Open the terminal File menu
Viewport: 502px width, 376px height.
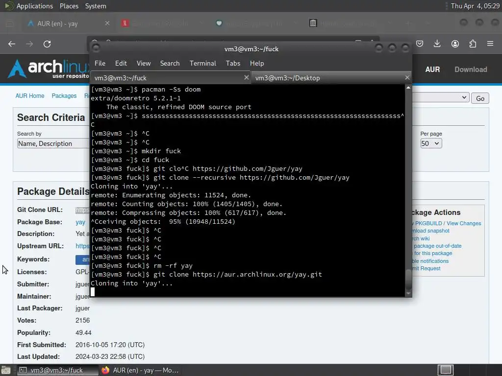tap(100, 63)
